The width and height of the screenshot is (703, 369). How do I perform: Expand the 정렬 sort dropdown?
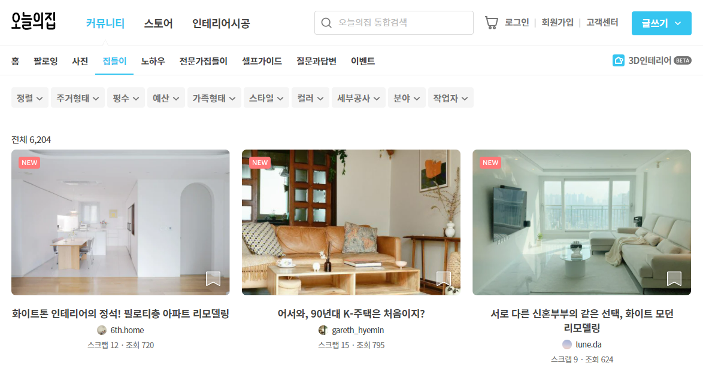point(29,98)
